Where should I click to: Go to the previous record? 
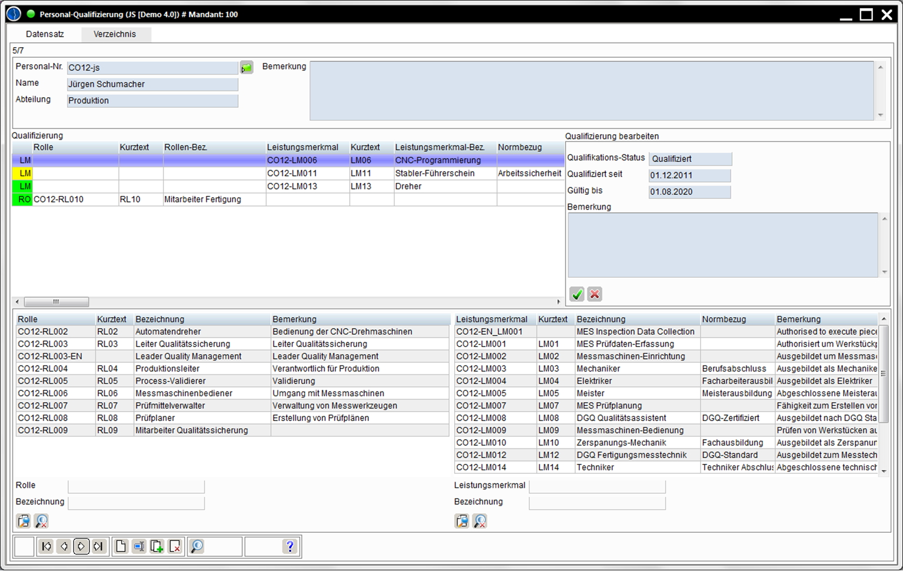[x=64, y=546]
